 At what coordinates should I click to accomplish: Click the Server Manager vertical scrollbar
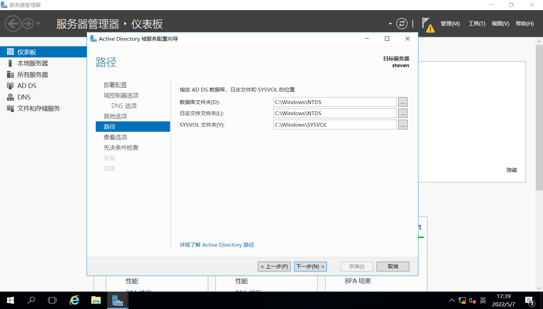coord(539,118)
